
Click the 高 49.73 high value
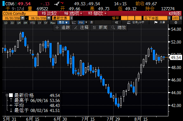(x=100, y=9)
